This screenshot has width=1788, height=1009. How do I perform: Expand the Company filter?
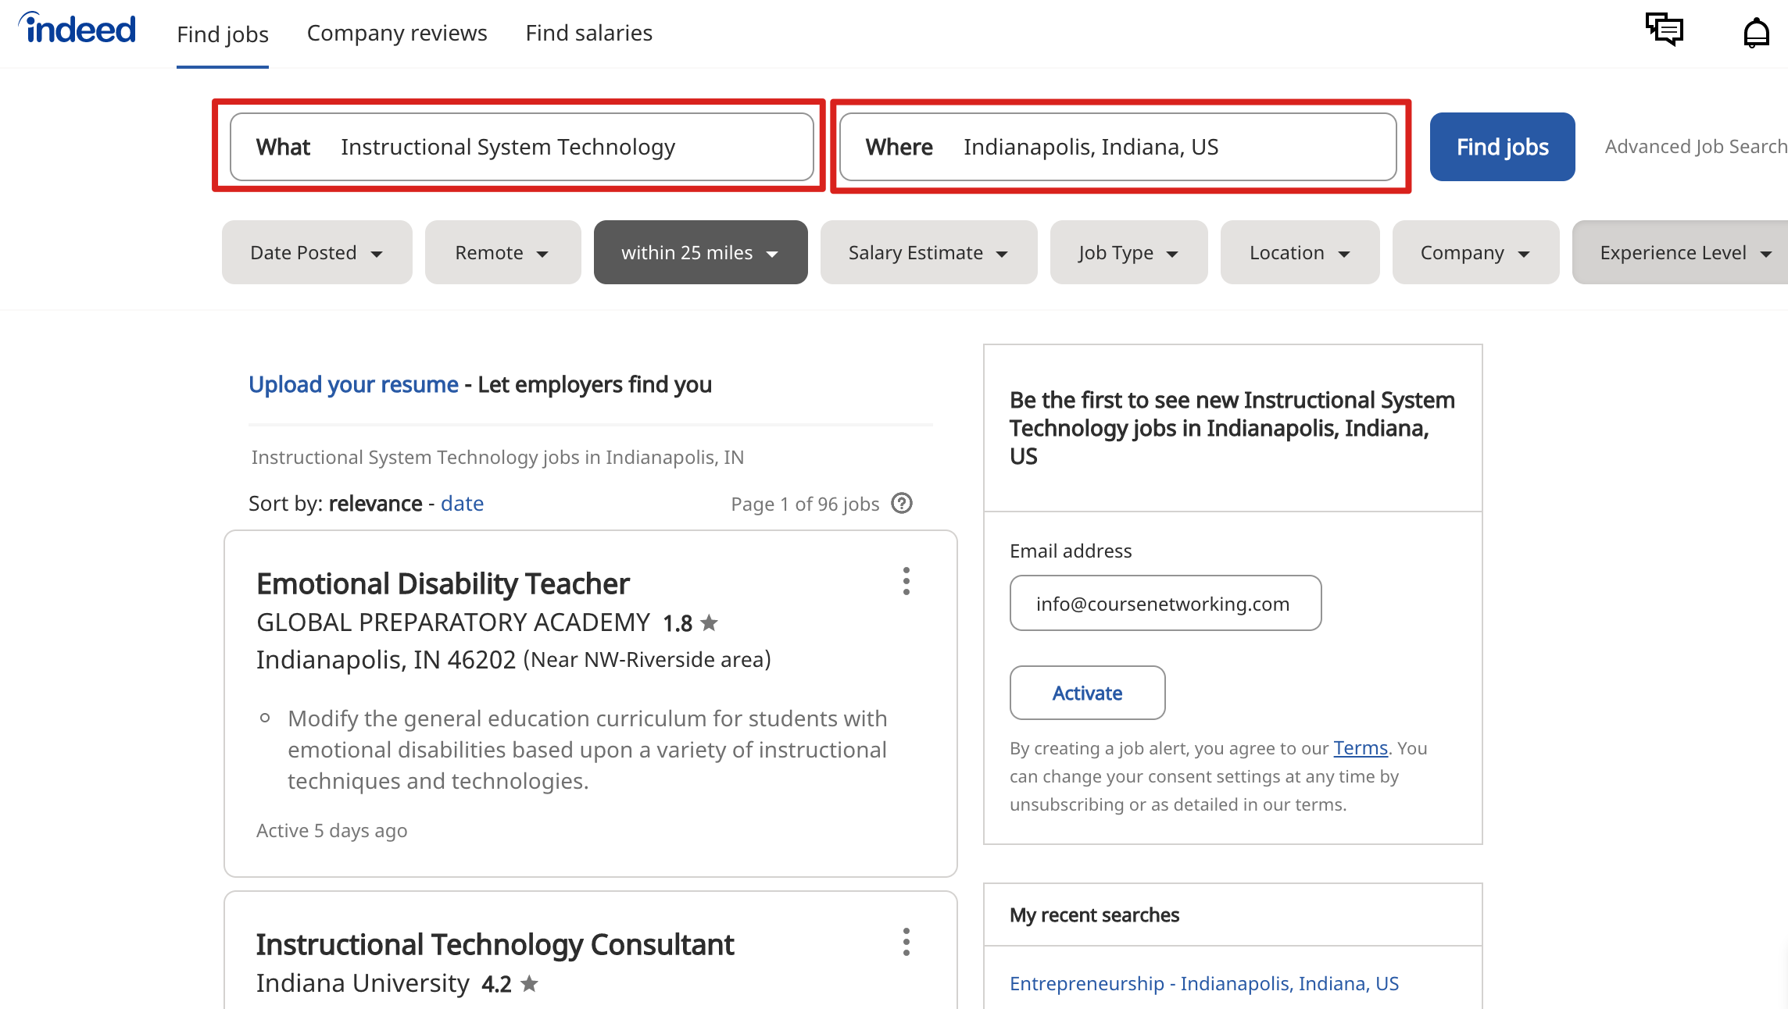click(1475, 252)
